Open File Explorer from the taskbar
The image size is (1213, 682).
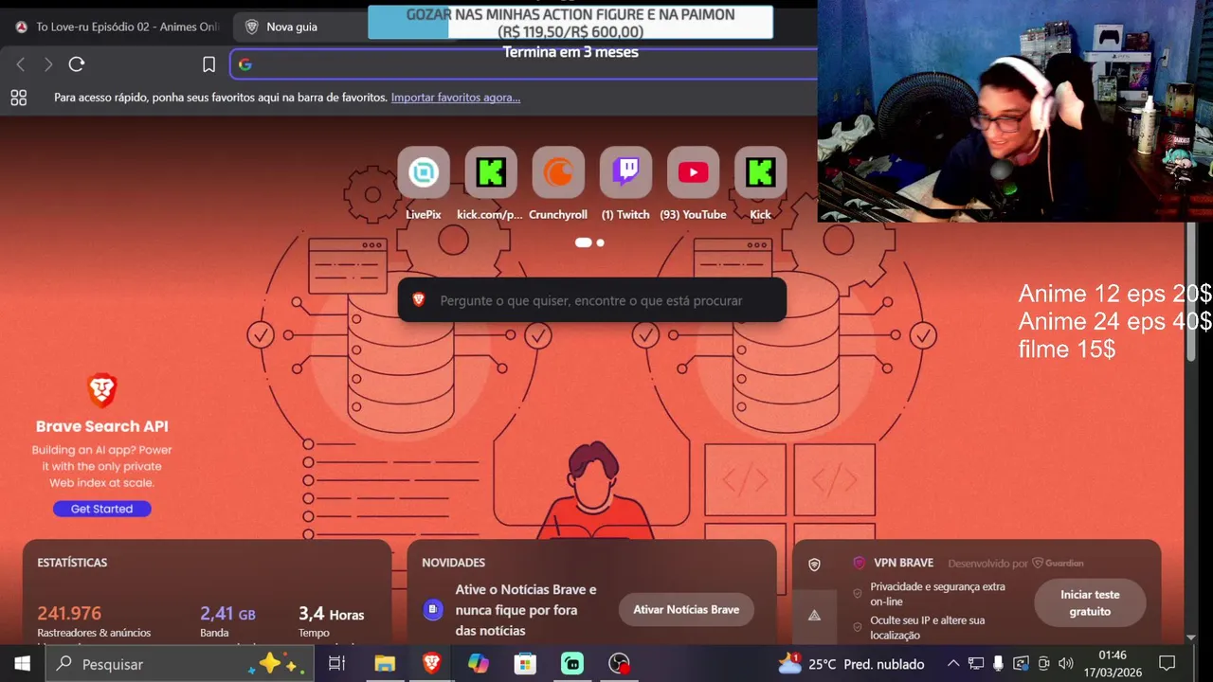click(384, 663)
